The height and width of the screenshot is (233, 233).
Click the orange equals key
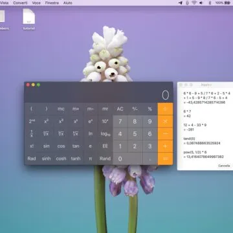tap(165, 159)
